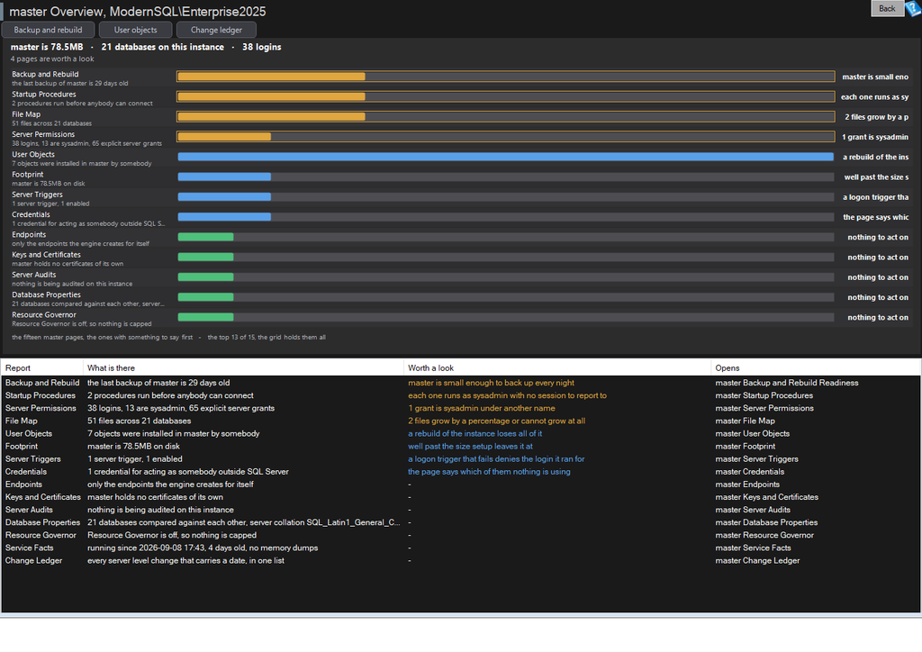The width and height of the screenshot is (922, 652).
Task: Open master Server Permissions report link
Action: point(764,408)
